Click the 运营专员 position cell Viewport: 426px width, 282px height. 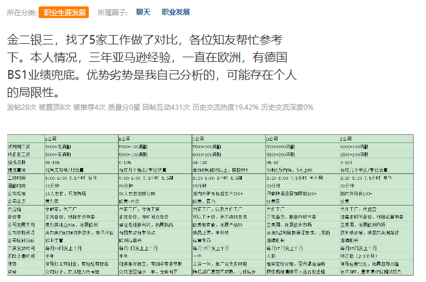(x=202, y=241)
